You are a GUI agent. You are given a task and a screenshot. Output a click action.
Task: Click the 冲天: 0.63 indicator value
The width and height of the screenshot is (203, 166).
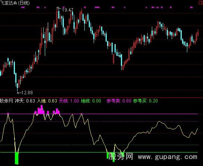pyautogui.click(x=25, y=101)
